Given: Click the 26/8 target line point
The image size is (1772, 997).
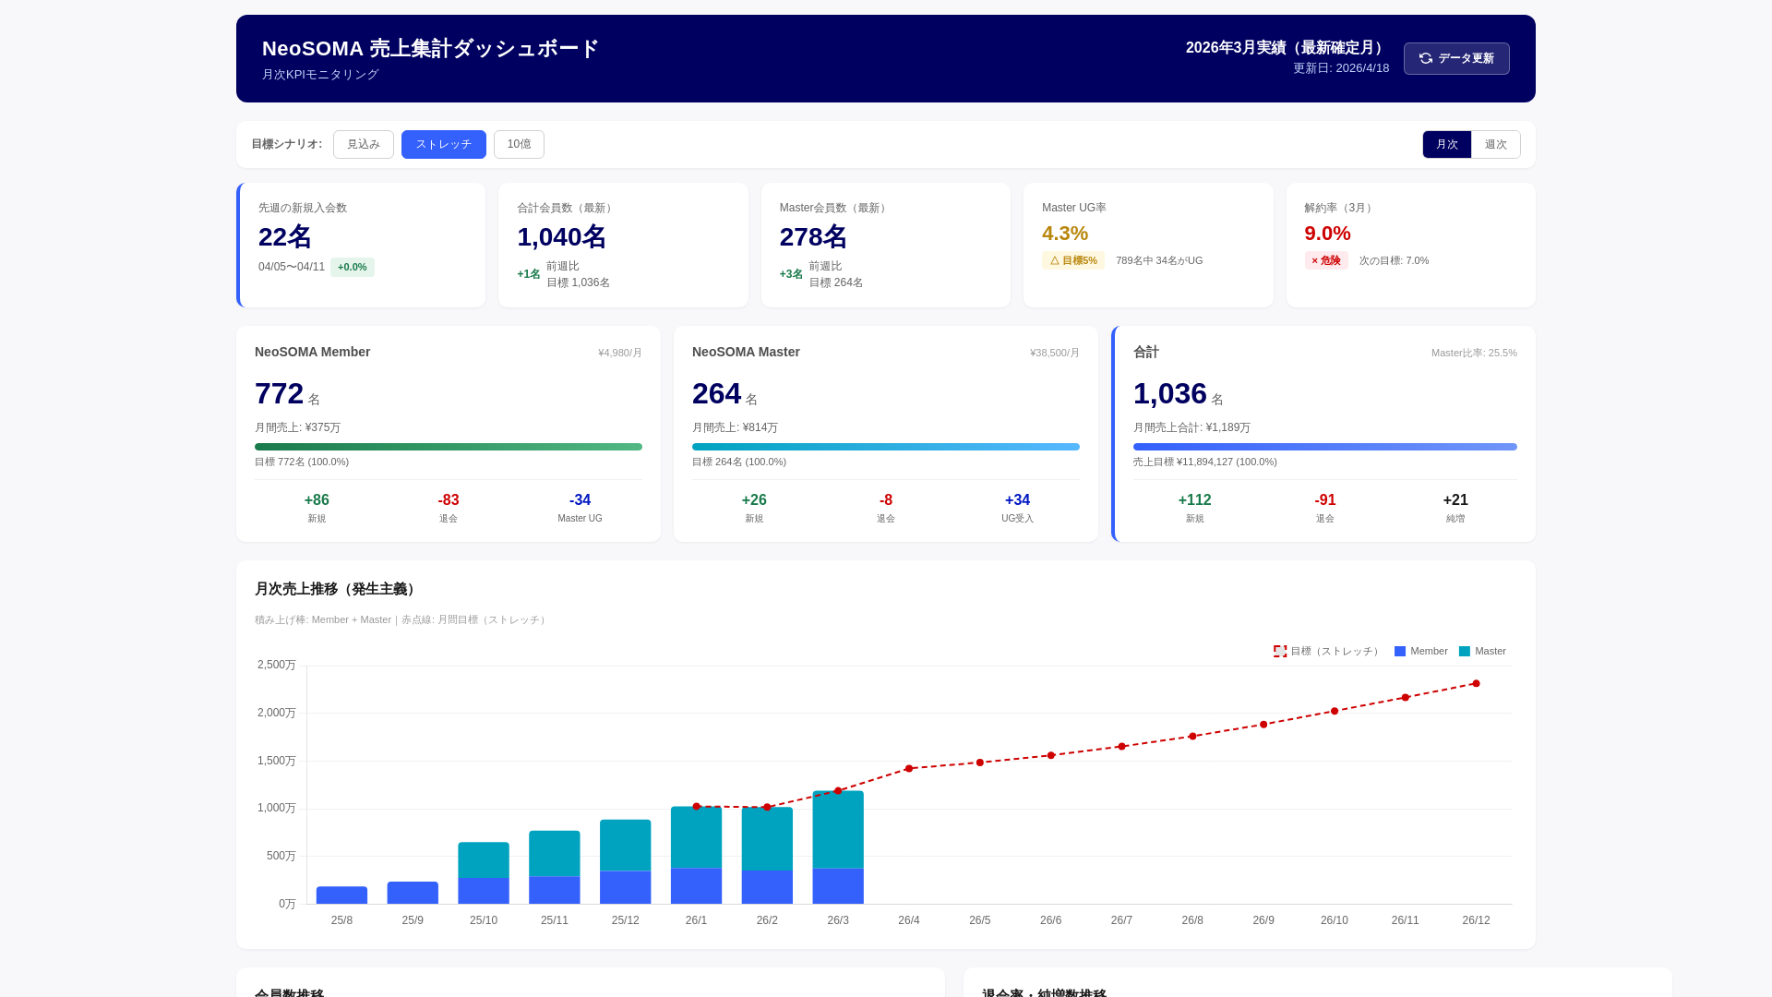Looking at the screenshot, I should click(x=1192, y=737).
